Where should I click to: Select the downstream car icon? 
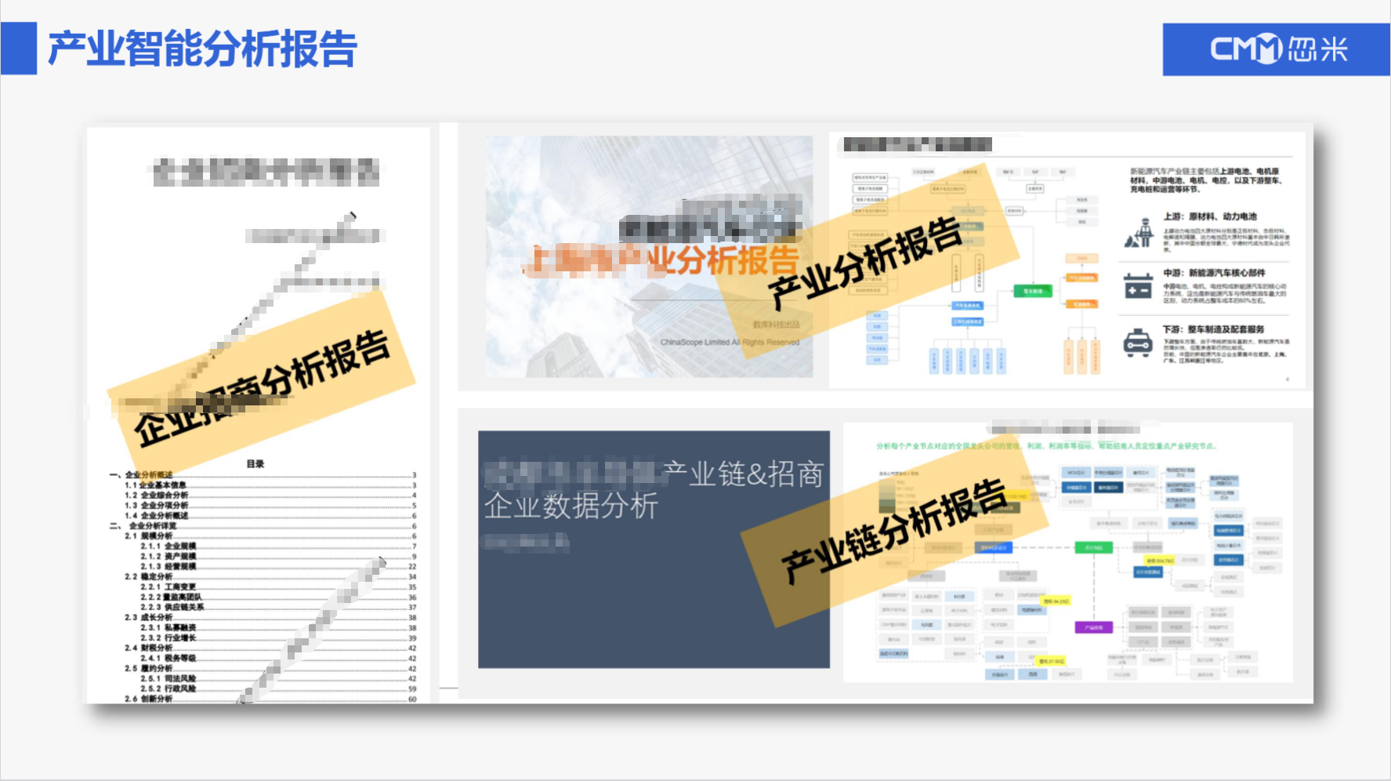pos(1137,343)
